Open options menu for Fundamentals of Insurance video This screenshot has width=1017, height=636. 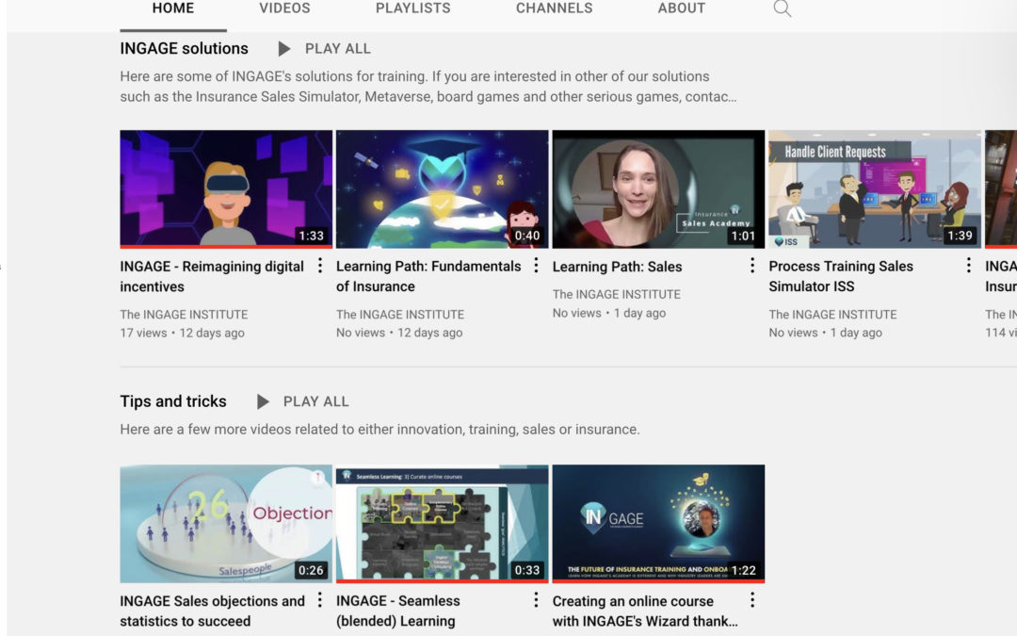coord(537,267)
